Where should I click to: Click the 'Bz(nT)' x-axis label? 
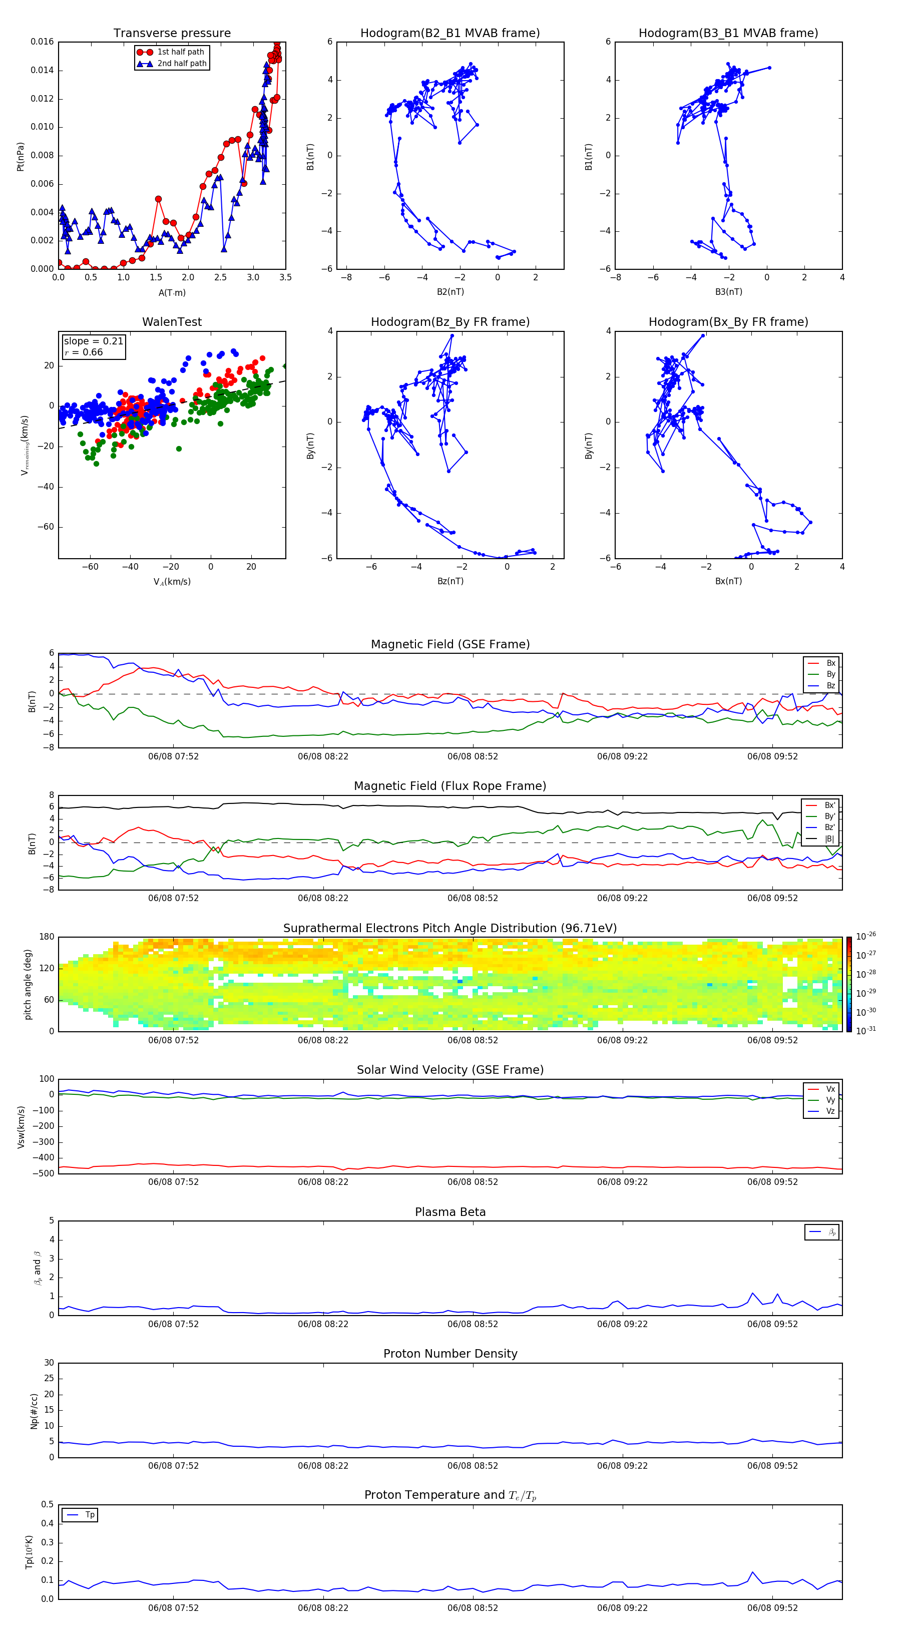click(450, 581)
